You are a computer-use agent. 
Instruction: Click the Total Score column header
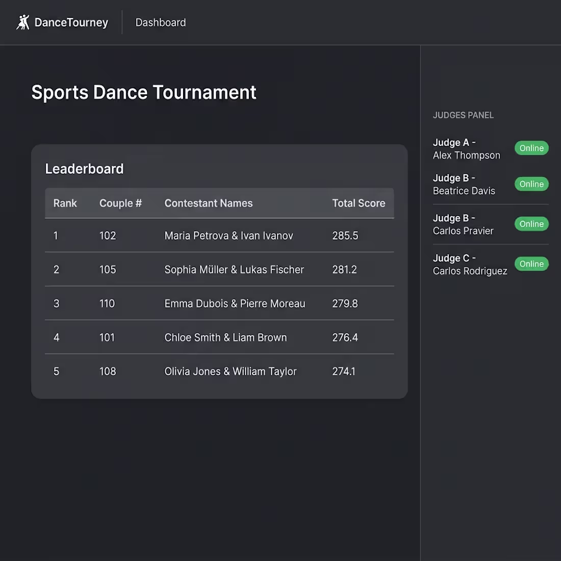coord(359,203)
